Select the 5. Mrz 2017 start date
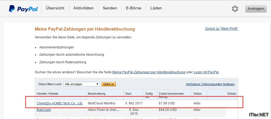This screenshot has width=271, height=119. [134, 103]
